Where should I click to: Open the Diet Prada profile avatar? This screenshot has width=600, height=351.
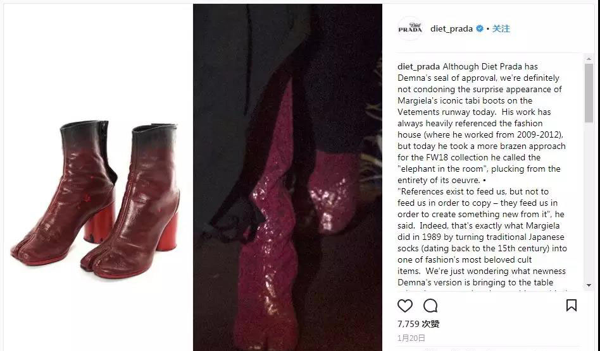(x=410, y=28)
